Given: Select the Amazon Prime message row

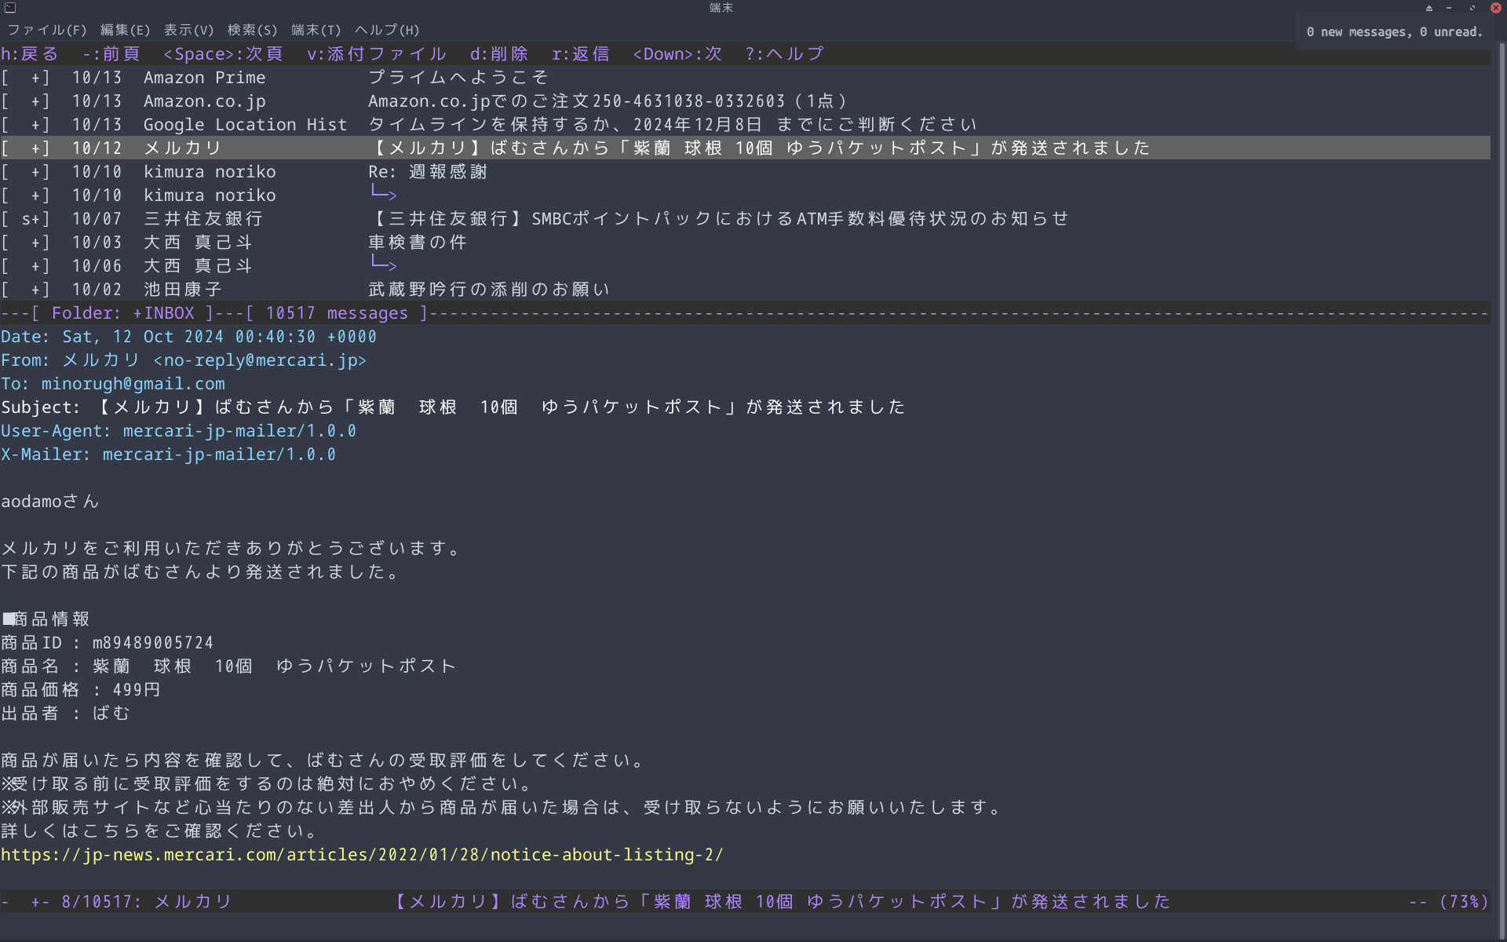Looking at the screenshot, I should tap(745, 77).
